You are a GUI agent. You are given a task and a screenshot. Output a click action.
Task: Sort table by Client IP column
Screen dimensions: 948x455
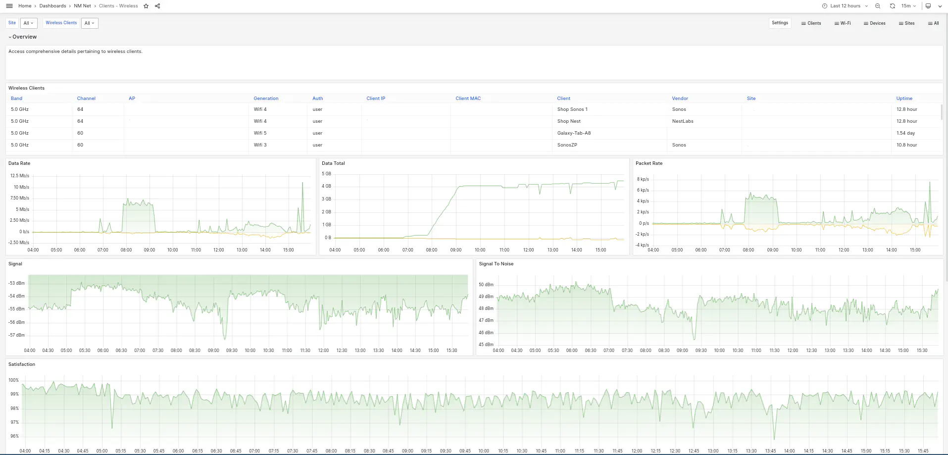[376, 99]
